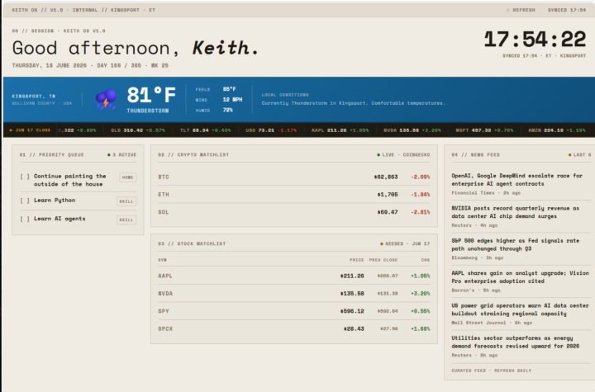This screenshot has width=595, height=392.
Task: Select the SOL row in crypto watchlist
Action: 294,212
